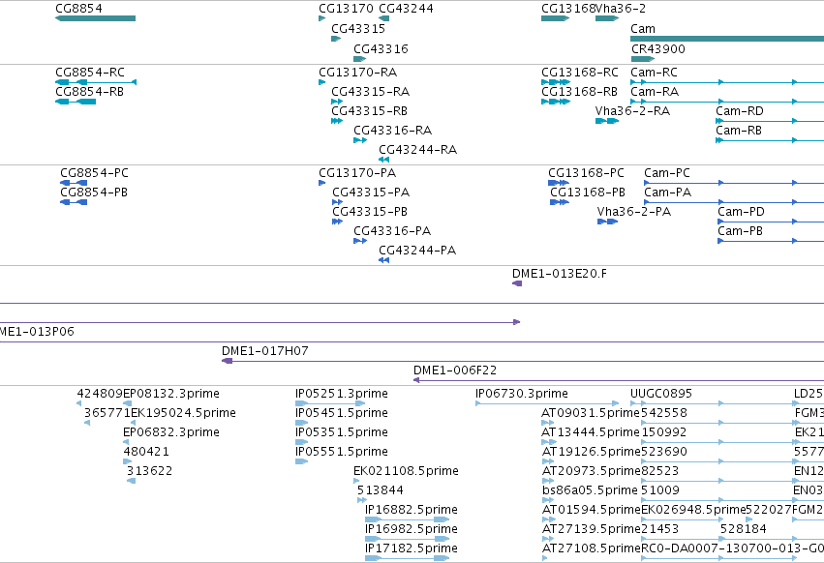The width and height of the screenshot is (824, 563).
Task: Click the Cam-PC protein label
Action: [667, 173]
